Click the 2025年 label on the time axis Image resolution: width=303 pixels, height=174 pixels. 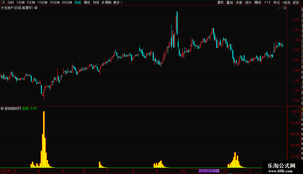[x=6, y=171]
